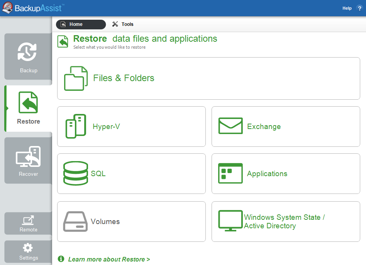Click the Exchange envelope icon

[x=230, y=126]
